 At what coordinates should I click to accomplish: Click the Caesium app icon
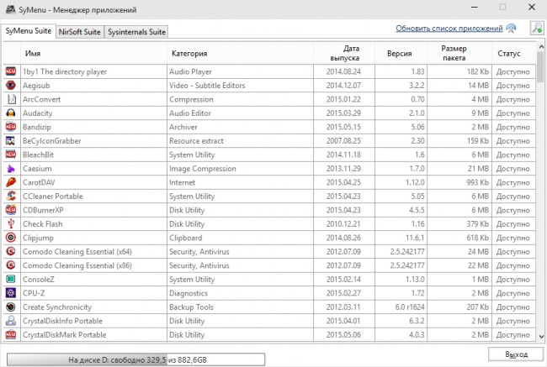(11, 169)
